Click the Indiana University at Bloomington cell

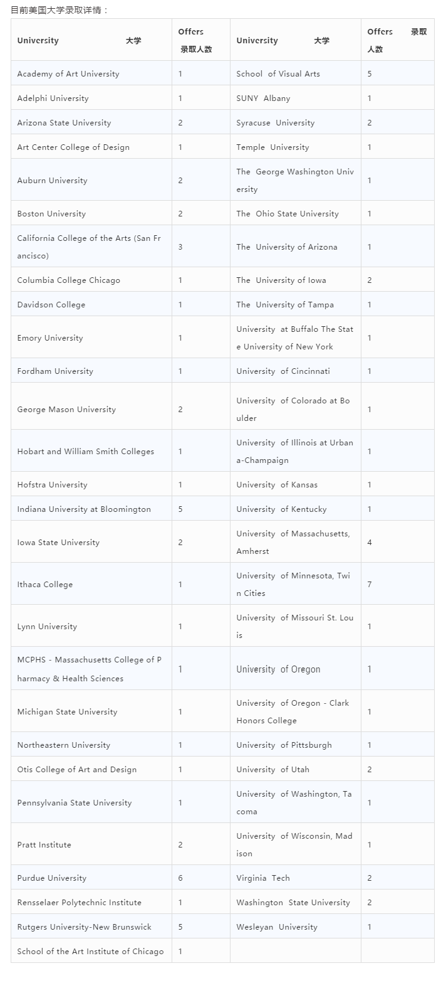(91, 509)
